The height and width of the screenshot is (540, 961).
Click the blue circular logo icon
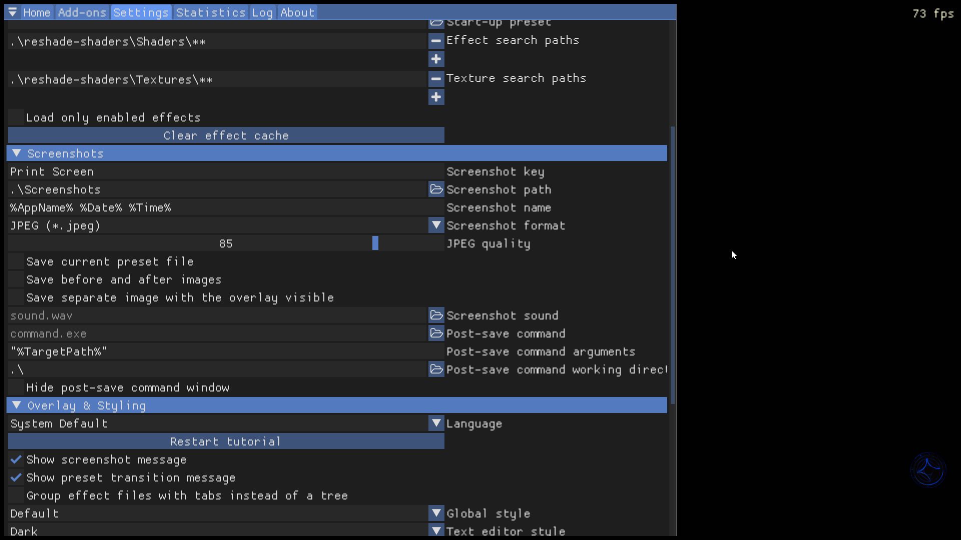[x=928, y=470]
